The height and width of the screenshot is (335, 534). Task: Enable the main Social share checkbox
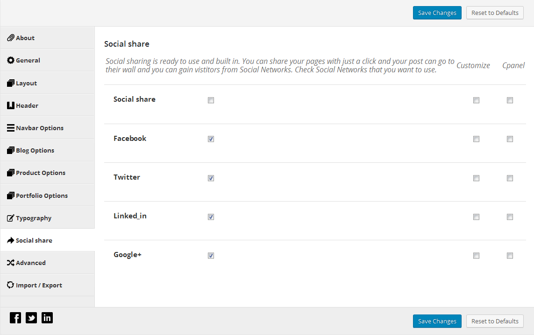point(211,100)
